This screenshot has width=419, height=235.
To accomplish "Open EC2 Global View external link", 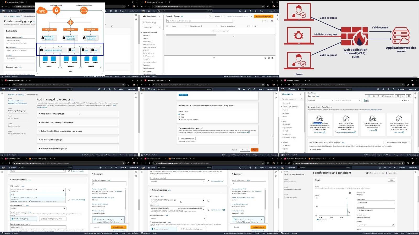I will (149, 23).
